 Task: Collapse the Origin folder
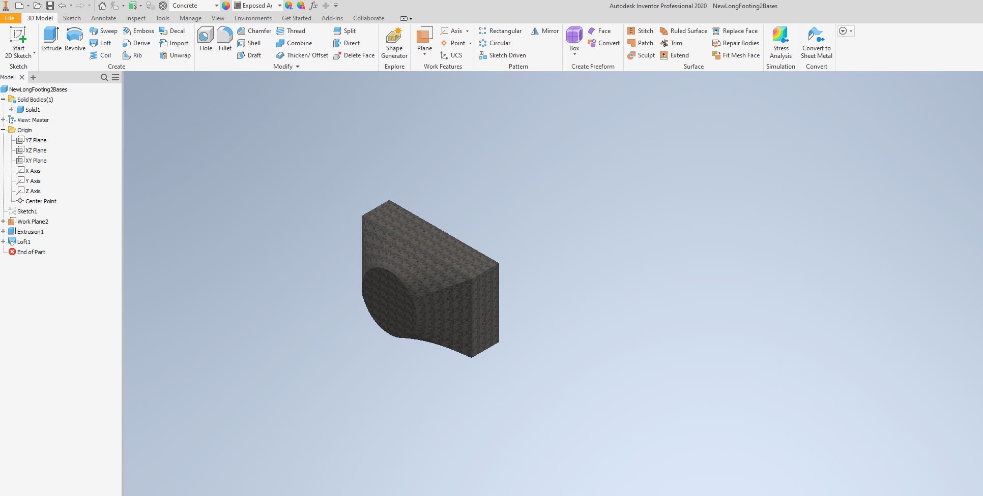pos(4,130)
